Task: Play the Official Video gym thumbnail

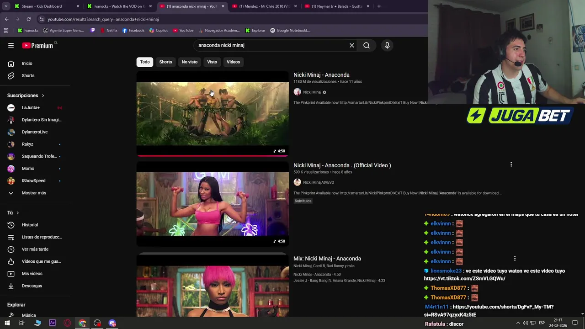Action: 213,204
